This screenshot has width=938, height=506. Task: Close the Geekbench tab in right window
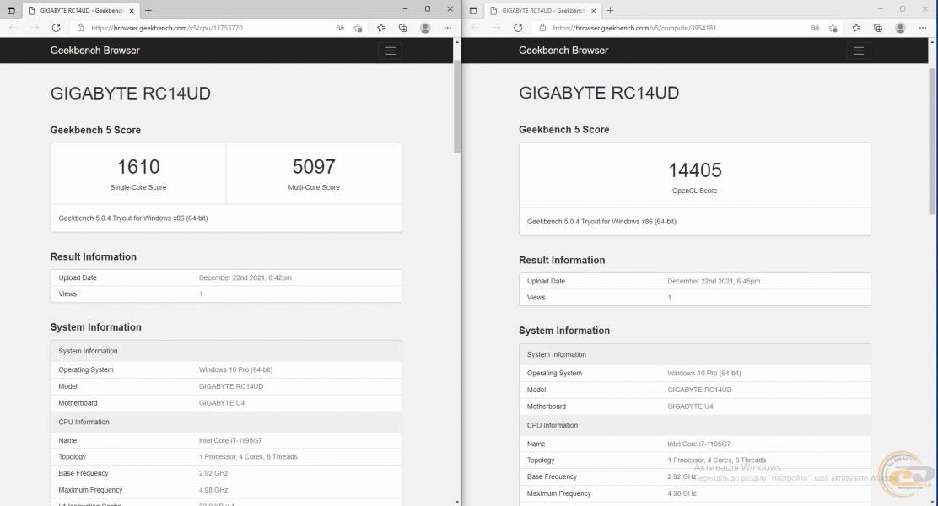(594, 10)
